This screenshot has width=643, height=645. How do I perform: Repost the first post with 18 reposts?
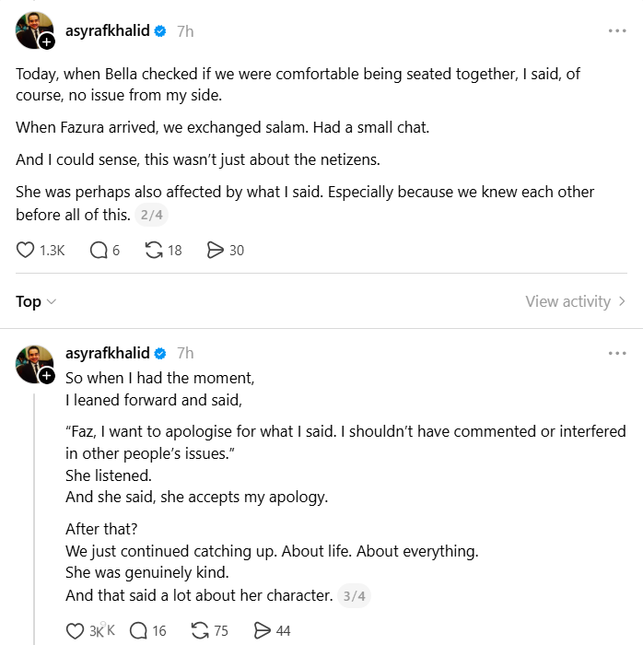coord(154,250)
